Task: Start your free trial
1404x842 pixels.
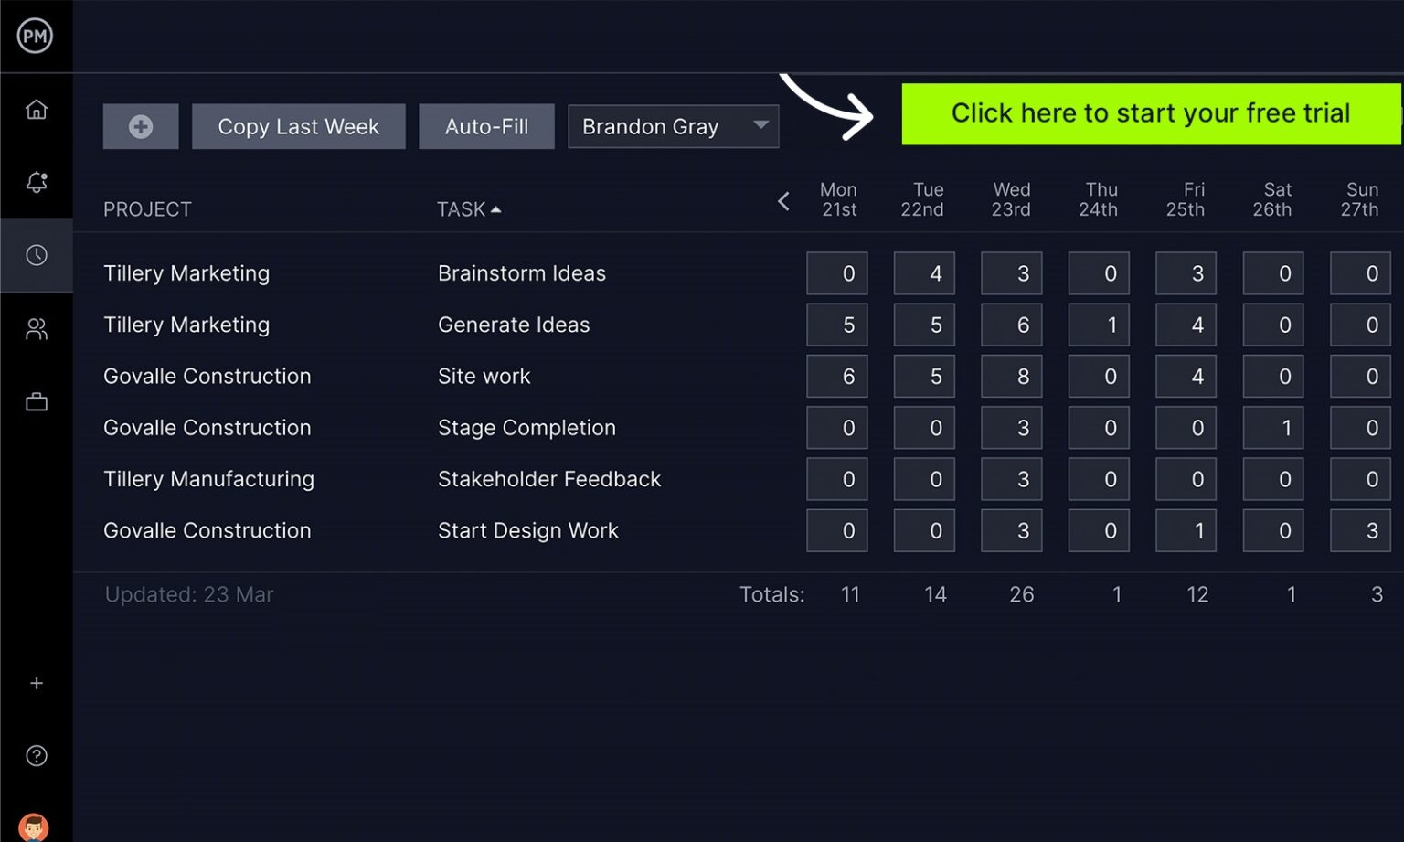Action: [1151, 112]
